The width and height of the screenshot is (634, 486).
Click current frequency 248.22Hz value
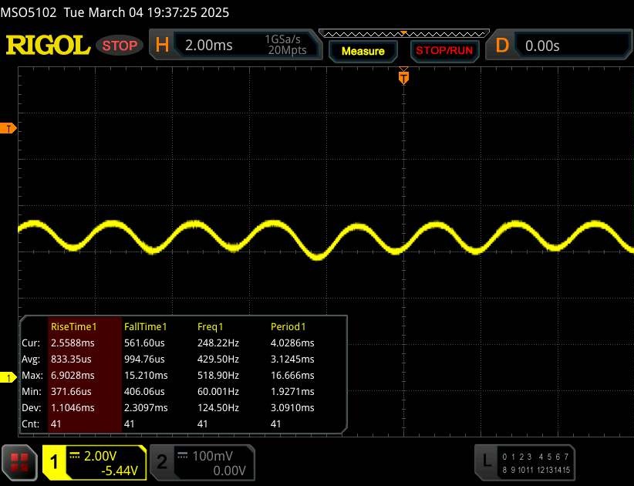point(218,343)
